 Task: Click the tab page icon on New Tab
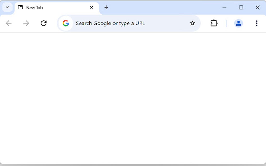pyautogui.click(x=20, y=8)
